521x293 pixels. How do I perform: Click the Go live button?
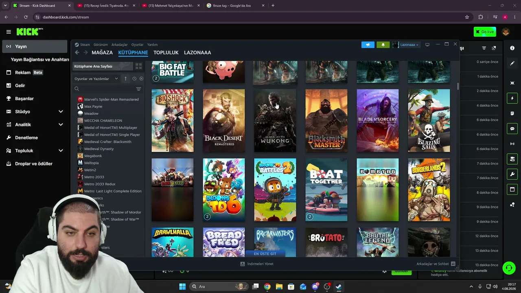pos(485,32)
